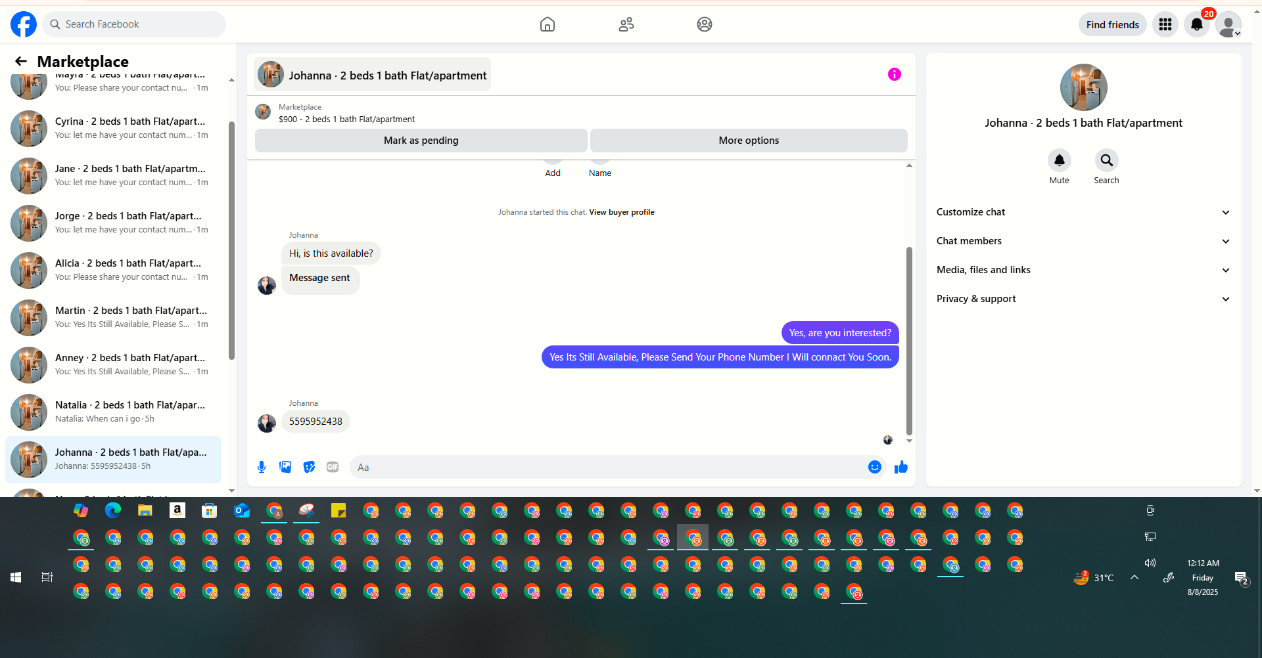The image size is (1262, 658).
Task: Open the Friends icon in top navigation
Action: (x=626, y=24)
